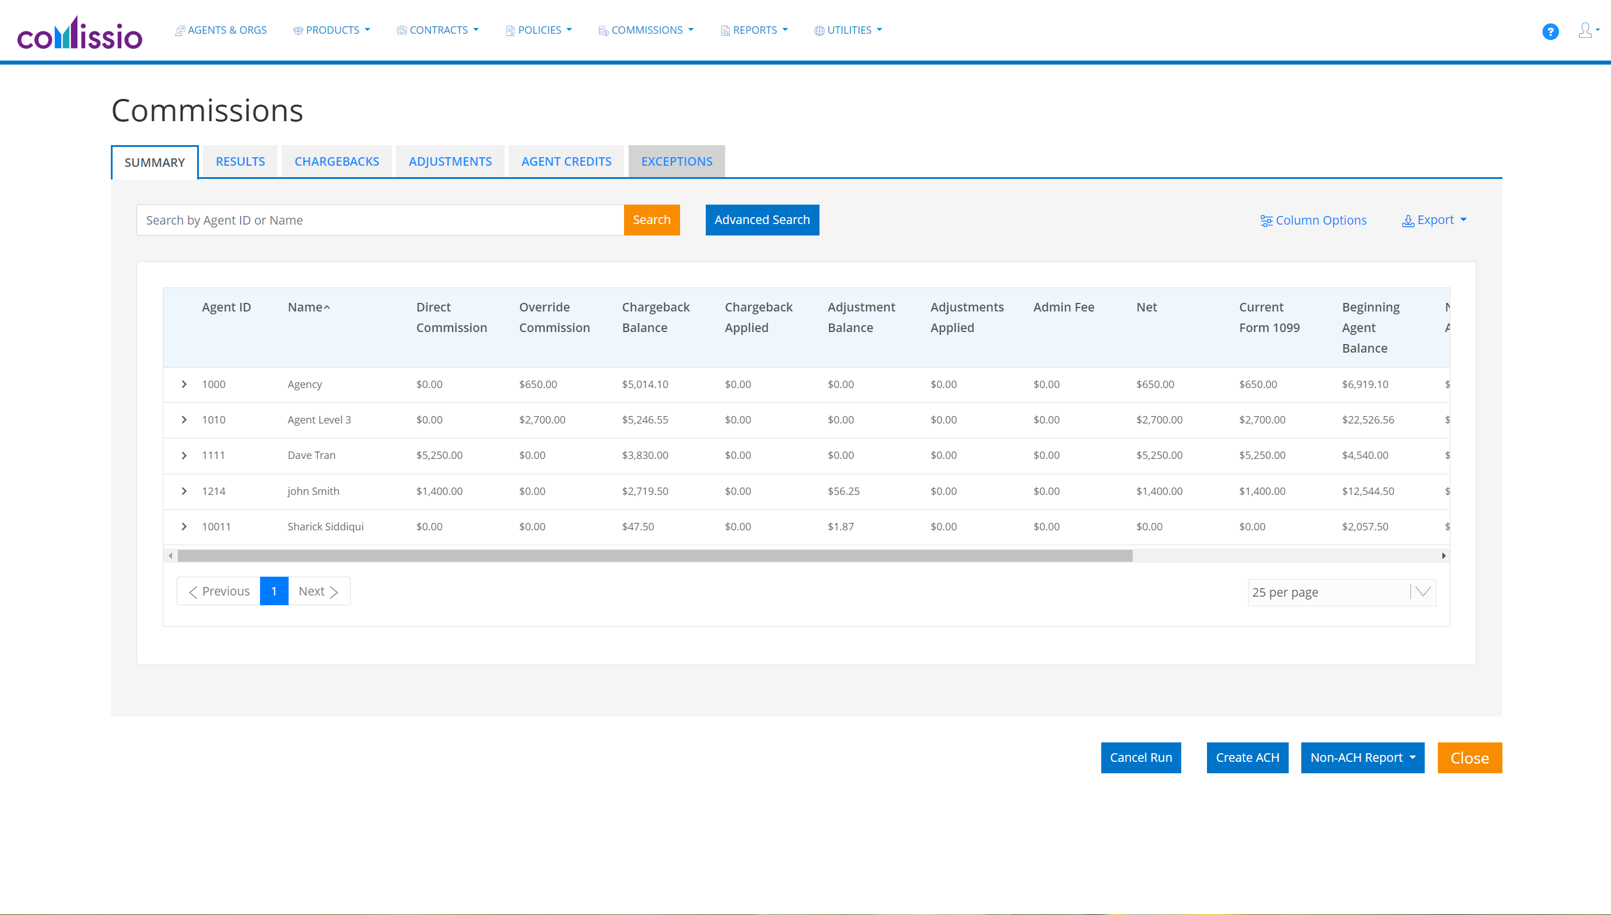The image size is (1611, 915).
Task: Open the Utilities menu
Action: tap(848, 30)
